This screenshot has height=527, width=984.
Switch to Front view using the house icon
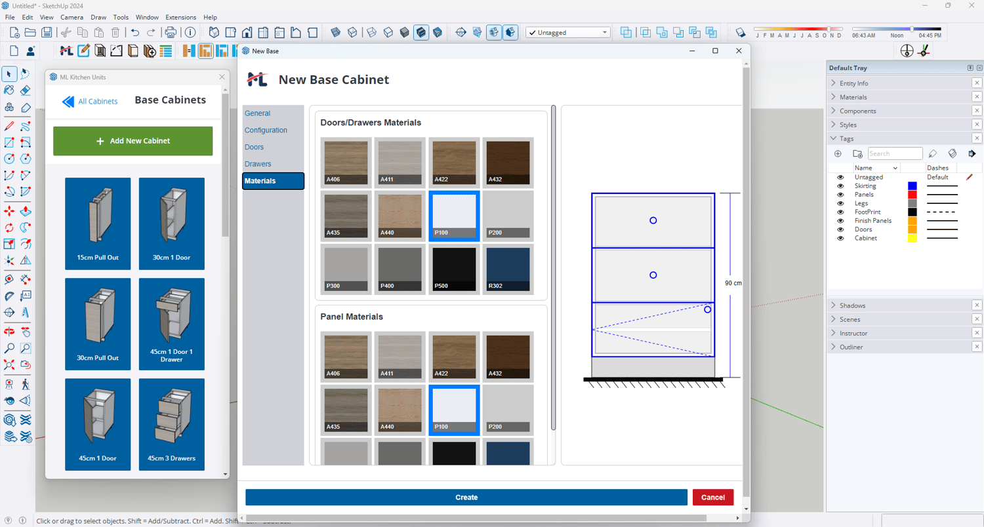pyautogui.click(x=247, y=32)
